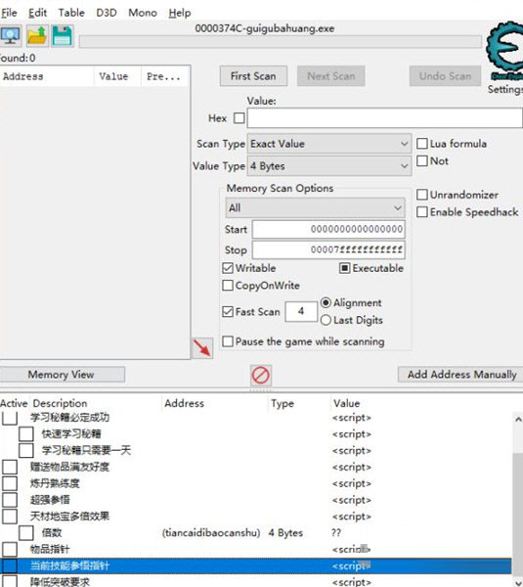Click the red arrow add-to-list icon

point(202,348)
